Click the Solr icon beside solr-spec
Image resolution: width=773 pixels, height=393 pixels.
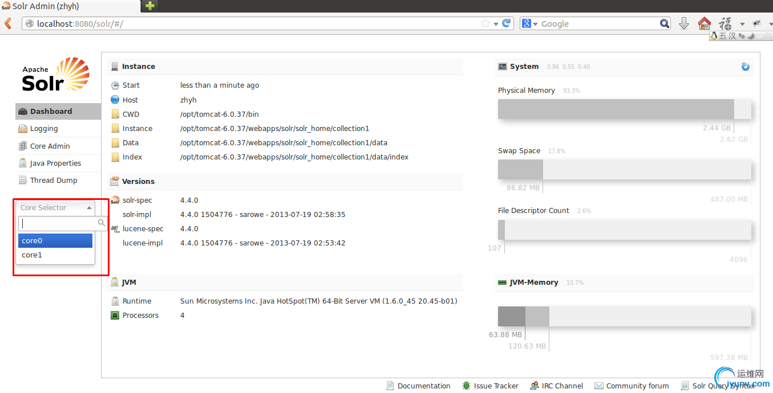(115, 200)
